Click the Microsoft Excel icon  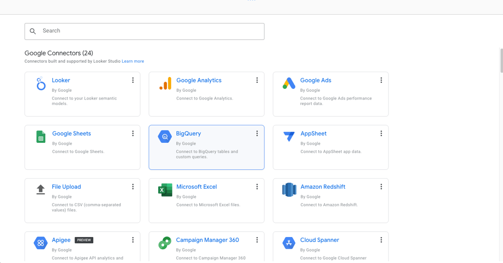coord(165,190)
